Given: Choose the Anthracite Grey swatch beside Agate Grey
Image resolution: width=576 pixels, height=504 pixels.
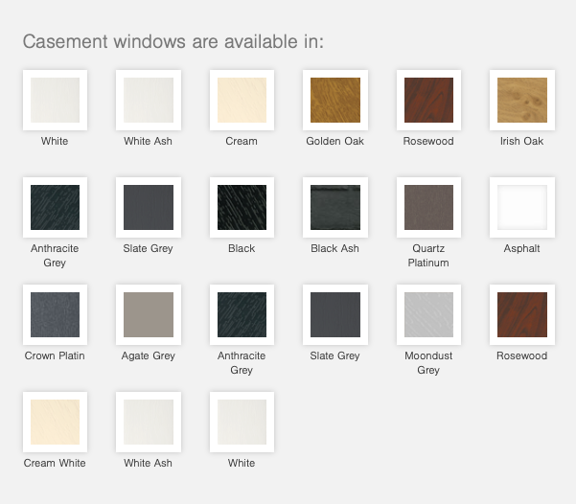Looking at the screenshot, I should pos(242,314).
